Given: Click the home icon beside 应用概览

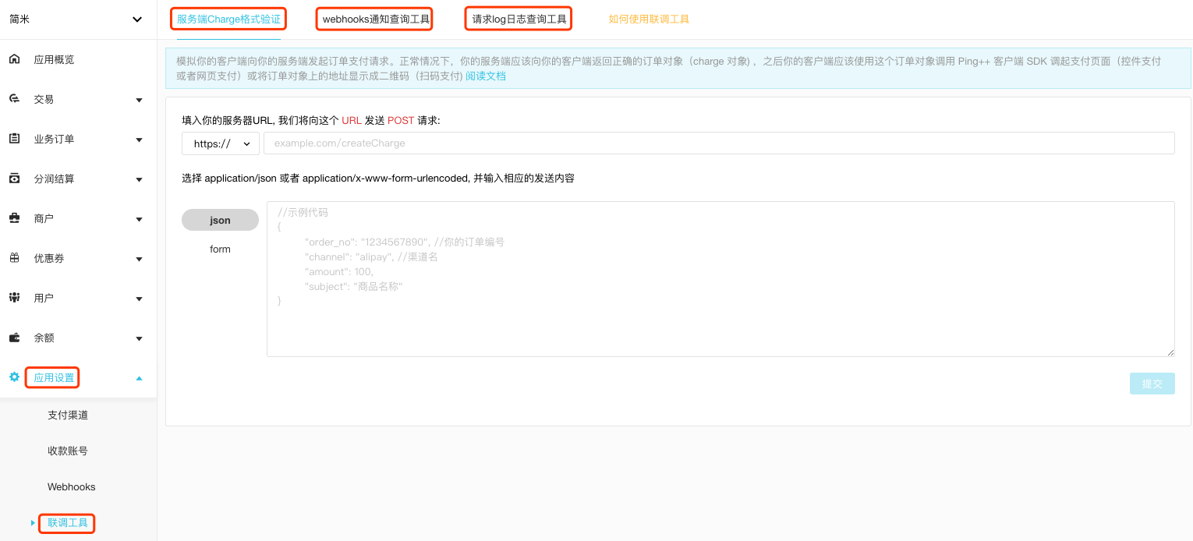Looking at the screenshot, I should [x=14, y=59].
